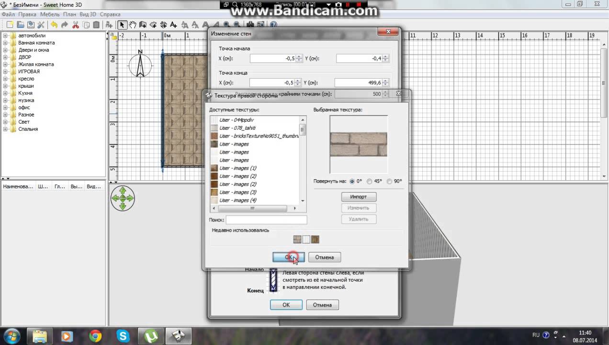Image resolution: width=609 pixels, height=345 pixels.
Task: Cancel texture dialog with Отмена
Action: (324, 257)
